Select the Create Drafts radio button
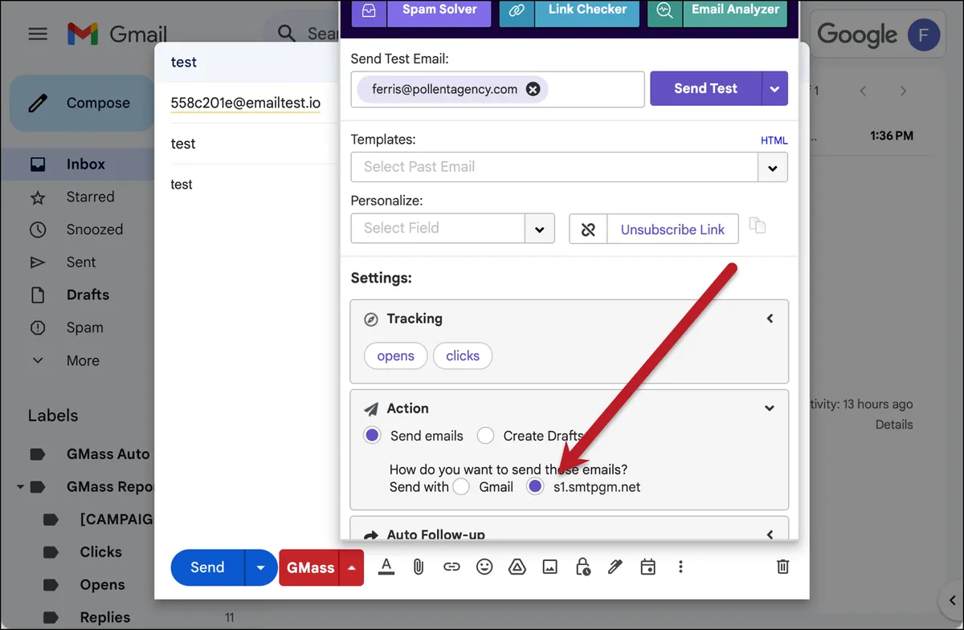Screen dimensions: 964x630 coord(485,436)
